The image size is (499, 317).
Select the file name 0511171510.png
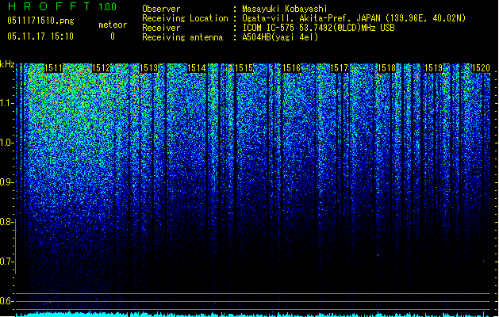[x=40, y=21]
